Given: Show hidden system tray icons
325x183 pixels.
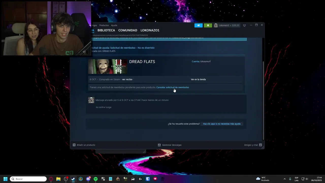Looking at the screenshot, I should click(285, 179).
